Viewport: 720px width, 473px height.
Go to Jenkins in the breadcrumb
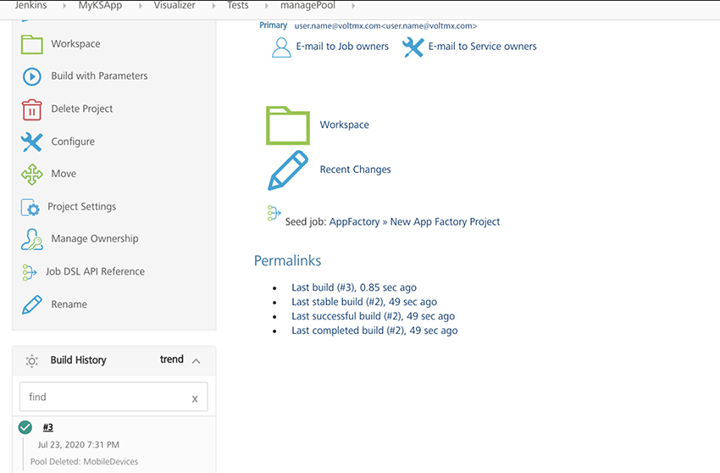30,6
